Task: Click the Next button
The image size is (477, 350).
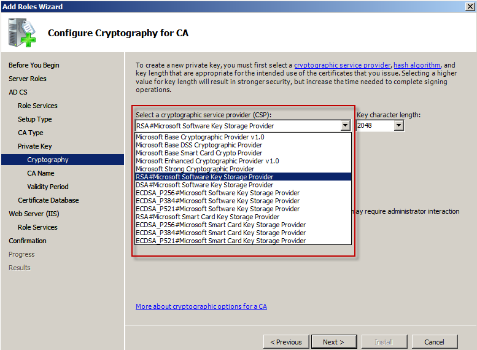Action: (333, 342)
